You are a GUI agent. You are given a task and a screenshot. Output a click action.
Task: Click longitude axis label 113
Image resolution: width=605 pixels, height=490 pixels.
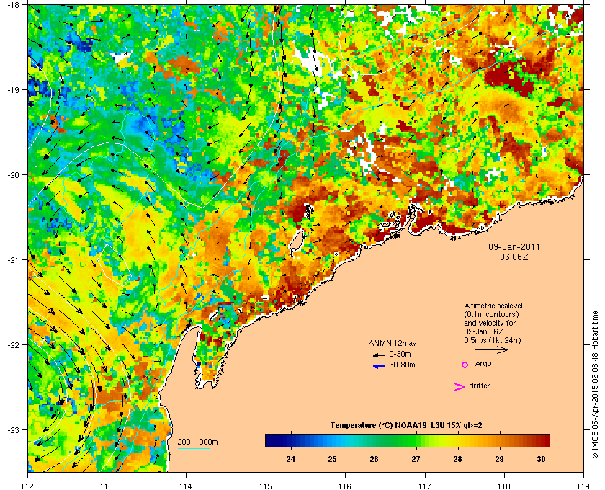[107, 486]
